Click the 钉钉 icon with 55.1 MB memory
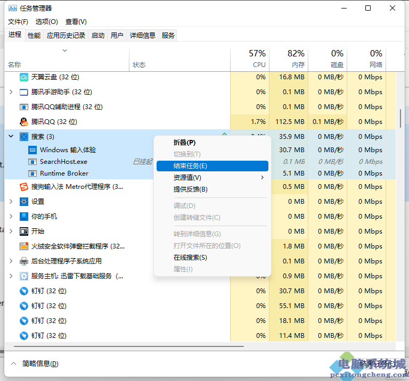The image size is (409, 381). click(24, 305)
